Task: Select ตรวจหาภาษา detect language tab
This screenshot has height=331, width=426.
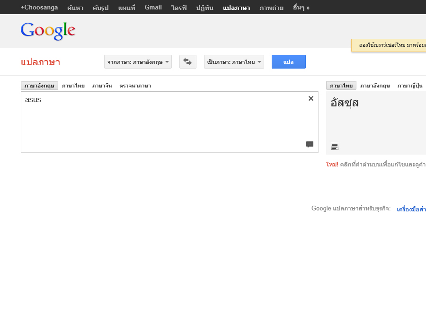Action: pyautogui.click(x=135, y=86)
